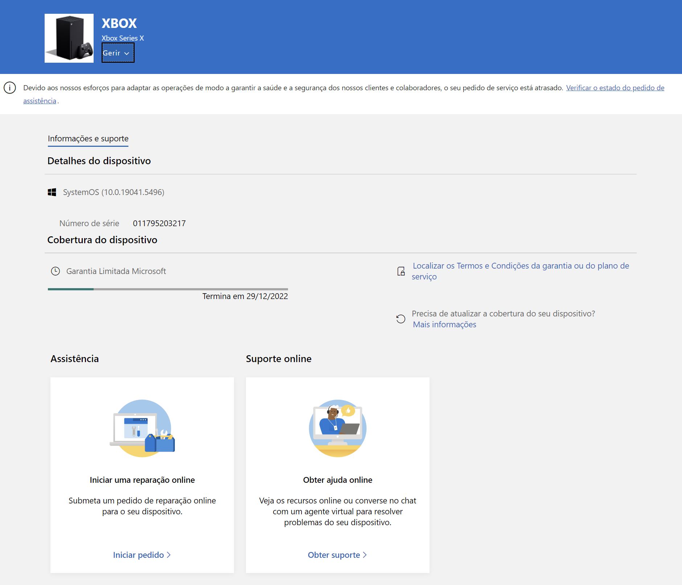
Task: Click the refresh arrow icon near cobertura
Action: pyautogui.click(x=401, y=319)
